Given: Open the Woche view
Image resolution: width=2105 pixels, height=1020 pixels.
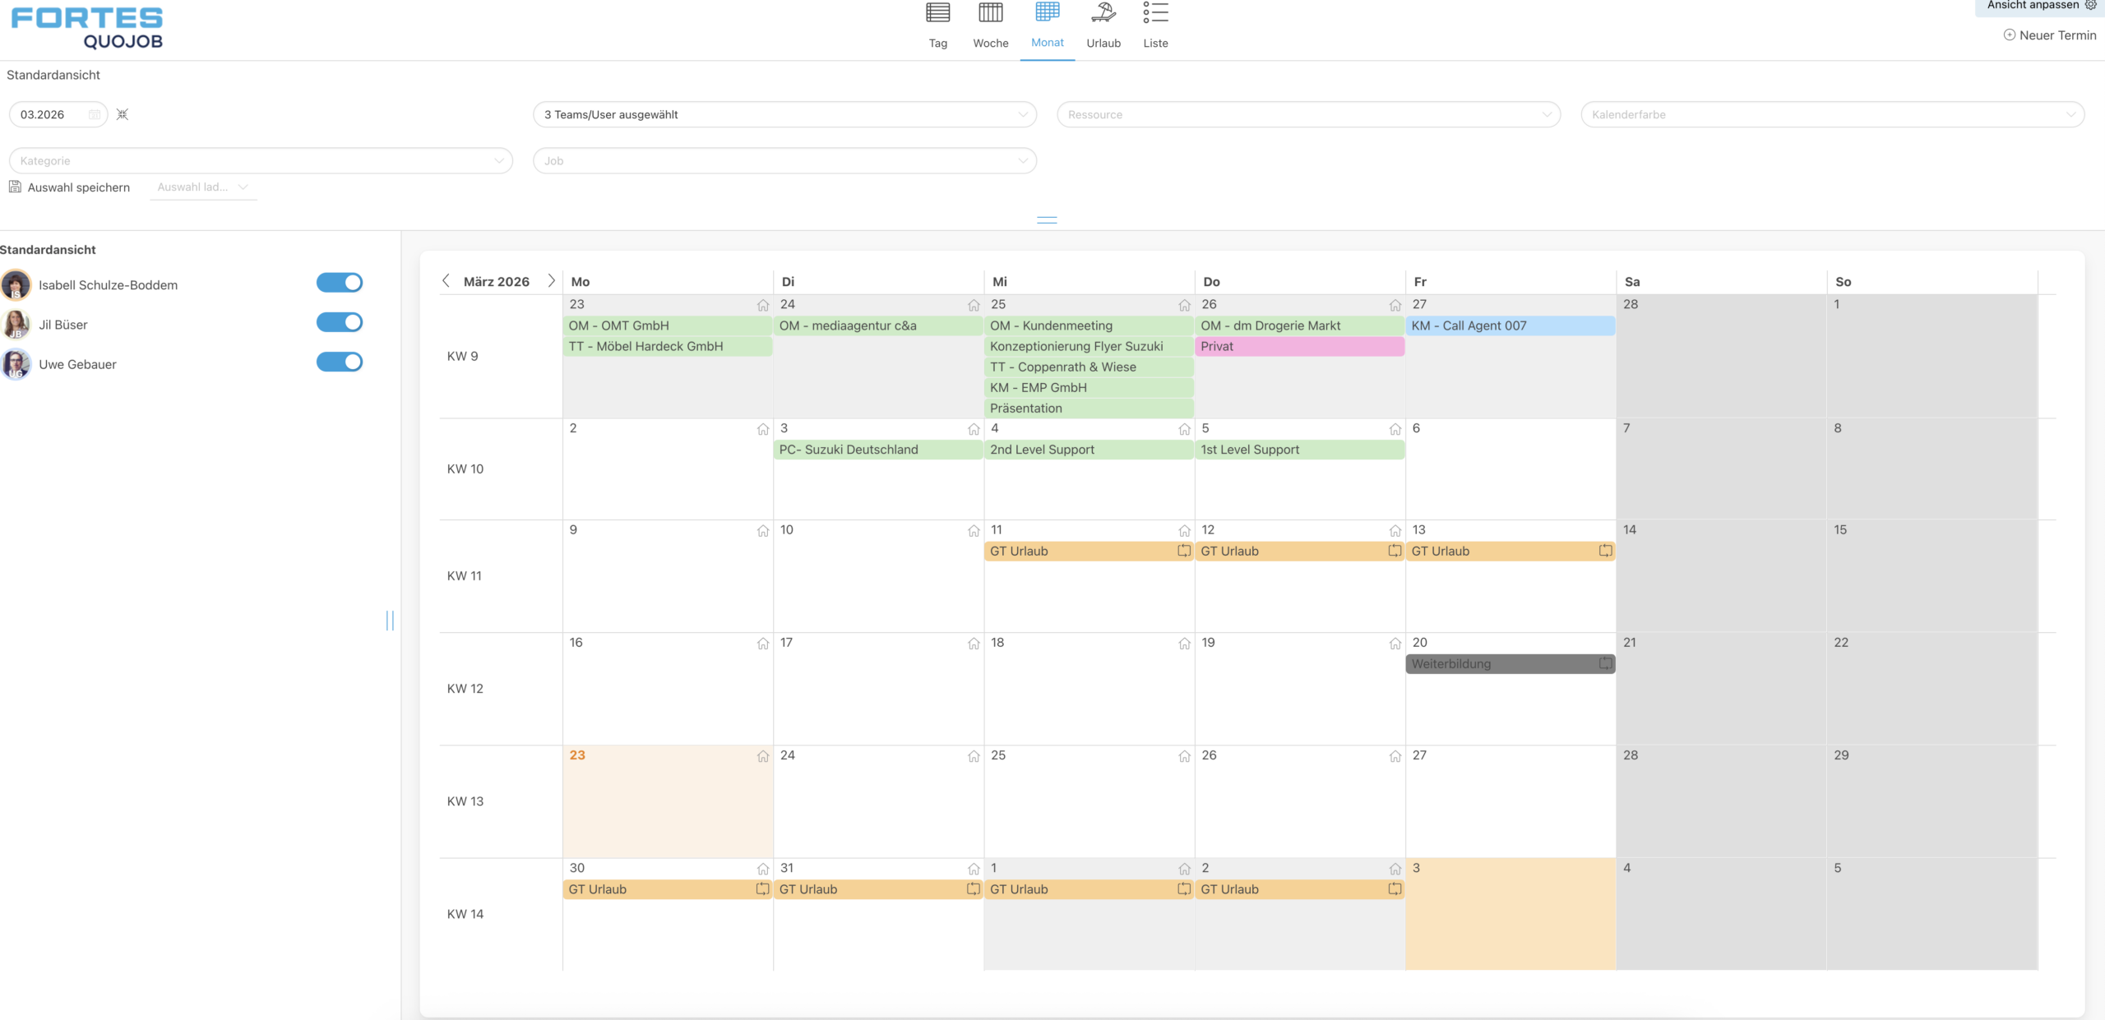Looking at the screenshot, I should [x=991, y=23].
